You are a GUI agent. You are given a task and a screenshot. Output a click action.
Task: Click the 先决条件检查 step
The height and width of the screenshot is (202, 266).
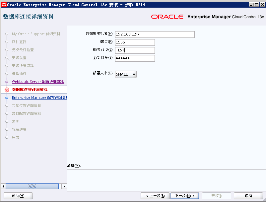point(23,50)
